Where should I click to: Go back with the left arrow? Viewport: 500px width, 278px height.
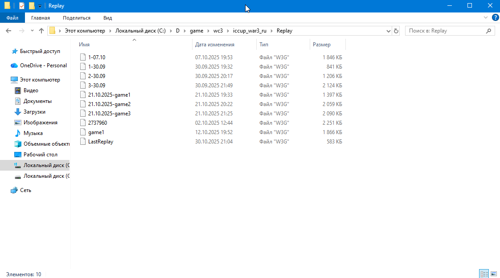pyautogui.click(x=8, y=31)
